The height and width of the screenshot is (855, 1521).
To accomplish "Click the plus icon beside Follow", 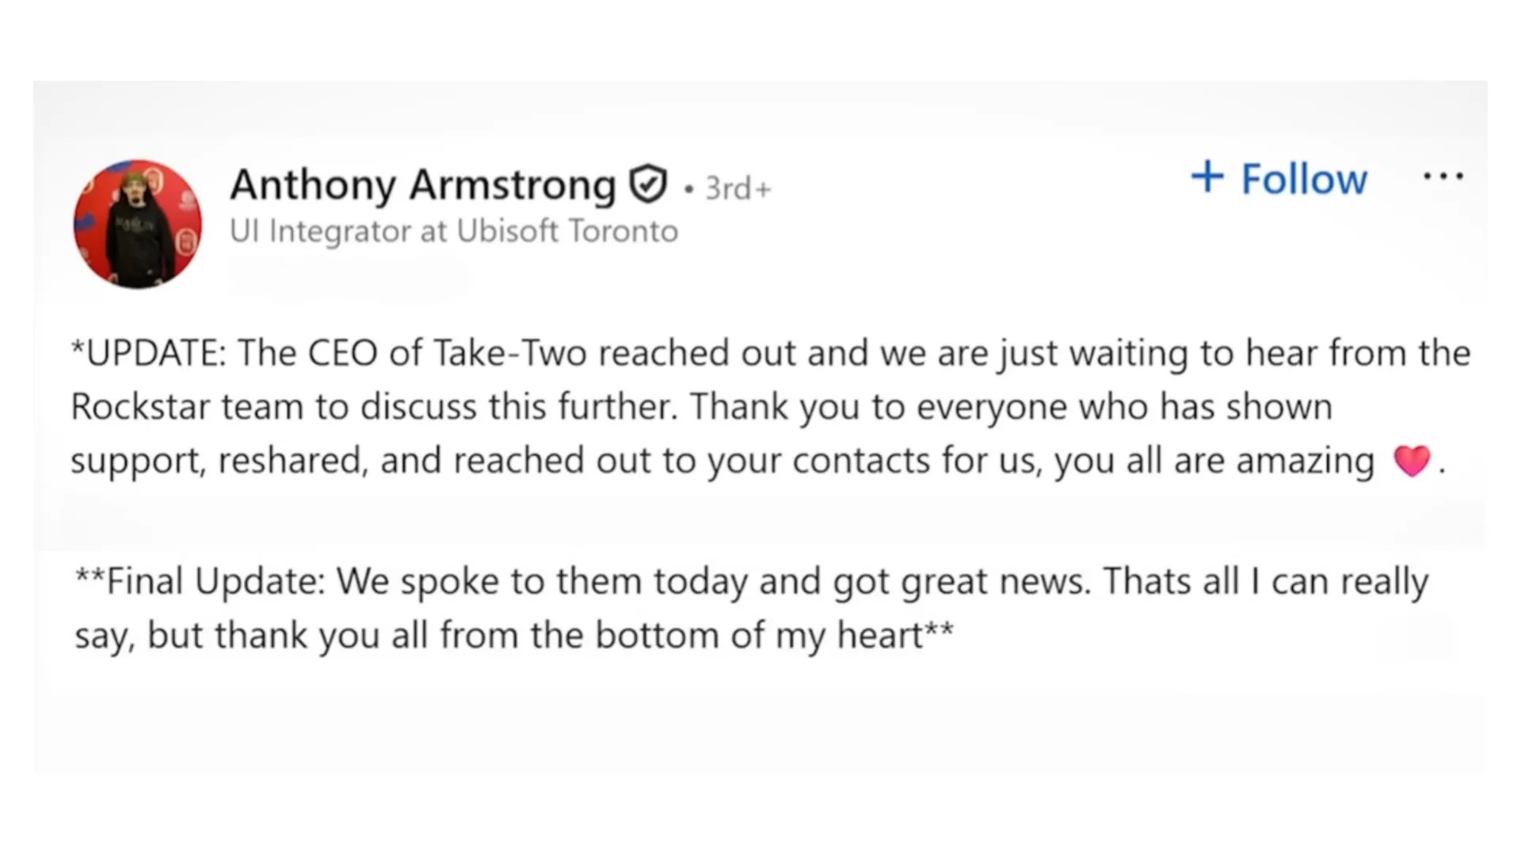I will click(x=1207, y=177).
